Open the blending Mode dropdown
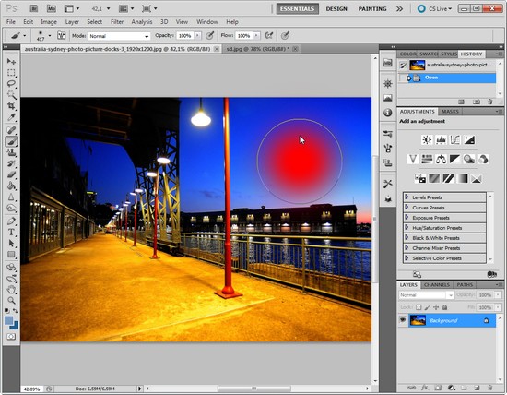This screenshot has width=507, height=395. coord(119,36)
